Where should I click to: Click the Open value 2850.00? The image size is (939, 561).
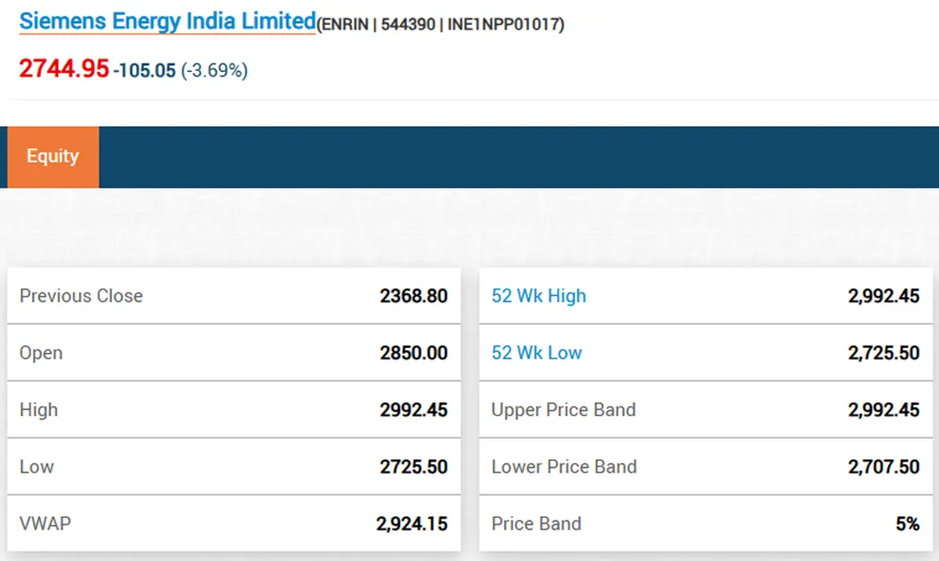point(414,353)
